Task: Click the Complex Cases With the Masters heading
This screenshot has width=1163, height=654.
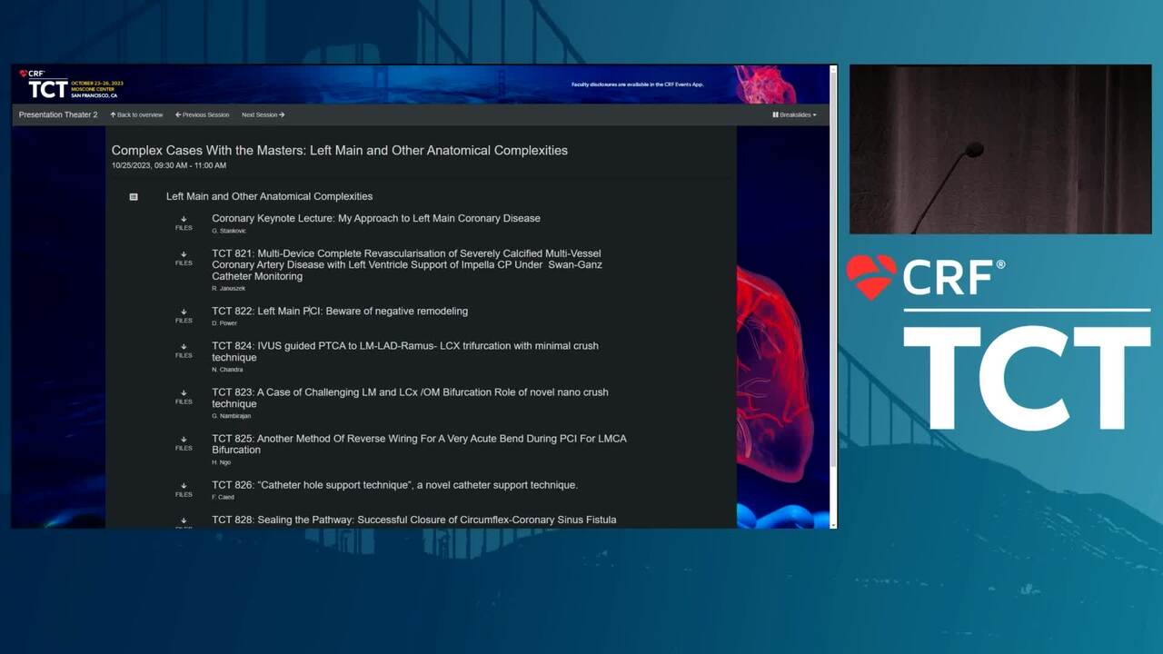Action: (x=340, y=150)
